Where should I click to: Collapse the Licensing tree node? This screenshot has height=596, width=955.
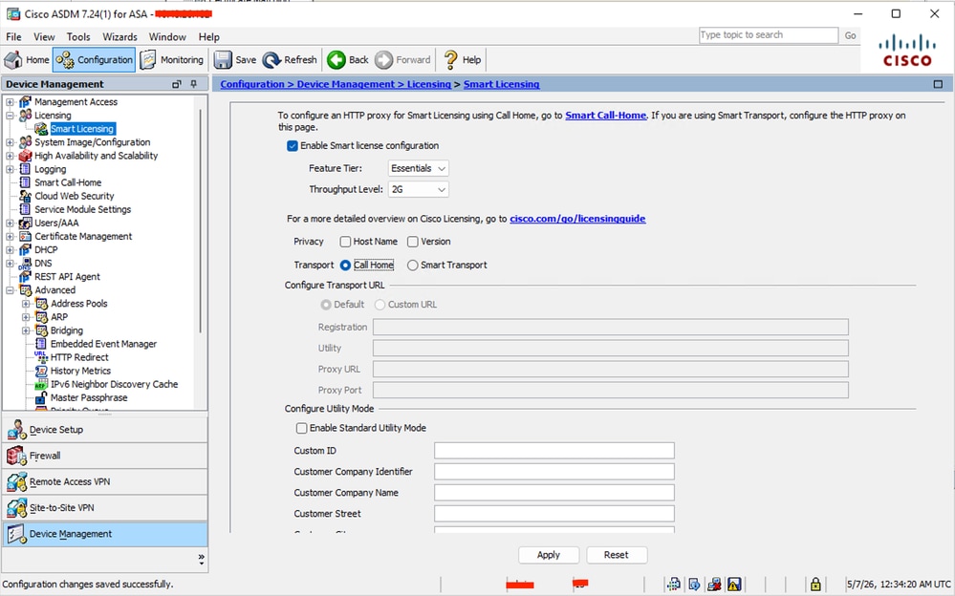10,115
